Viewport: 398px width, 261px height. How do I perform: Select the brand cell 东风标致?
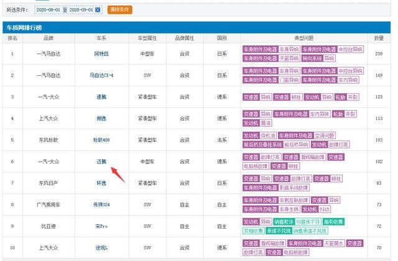pos(49,140)
